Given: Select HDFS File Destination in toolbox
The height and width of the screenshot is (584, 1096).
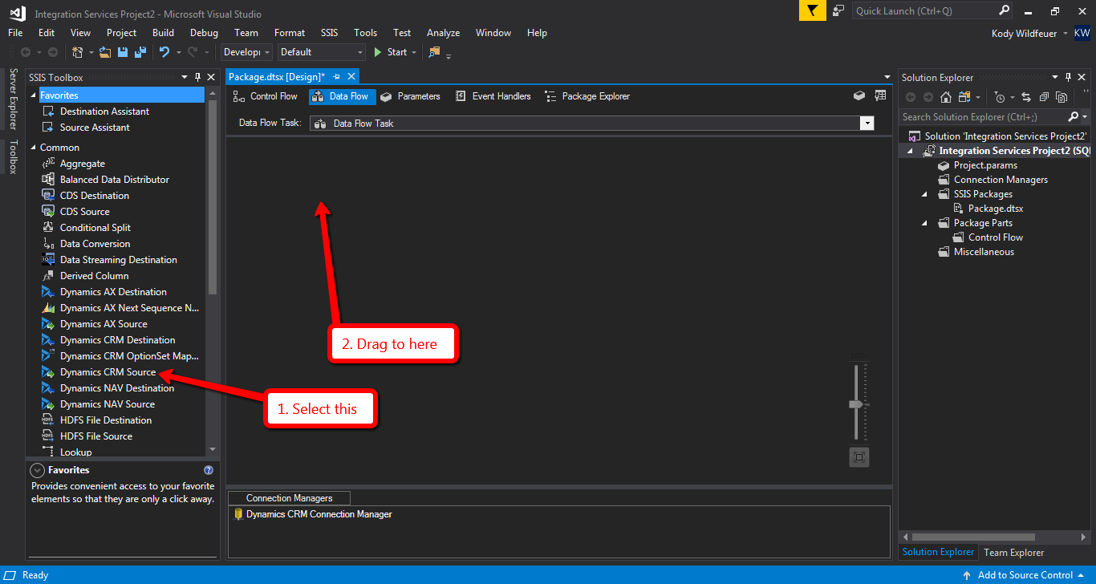Looking at the screenshot, I should point(105,420).
